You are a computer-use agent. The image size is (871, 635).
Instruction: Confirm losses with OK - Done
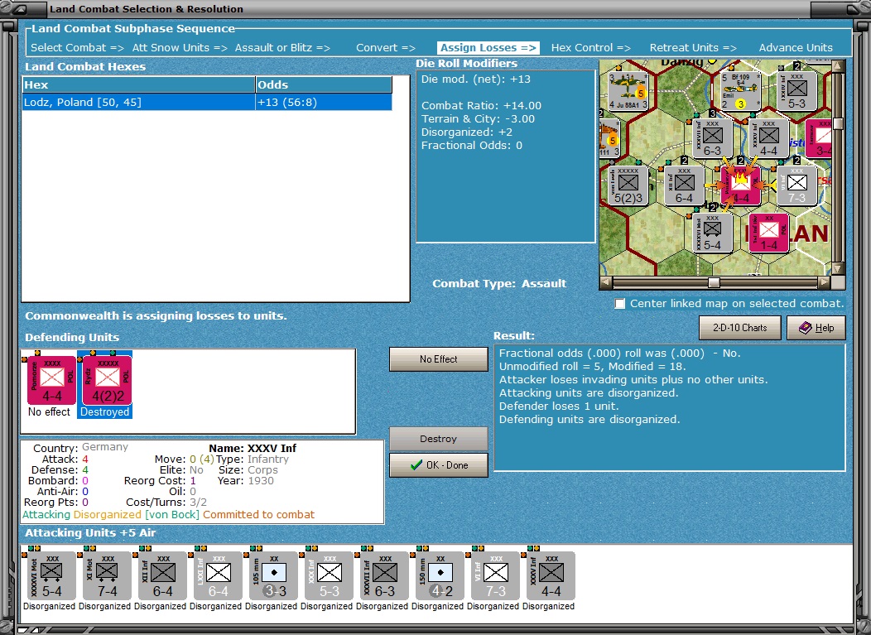pos(439,465)
